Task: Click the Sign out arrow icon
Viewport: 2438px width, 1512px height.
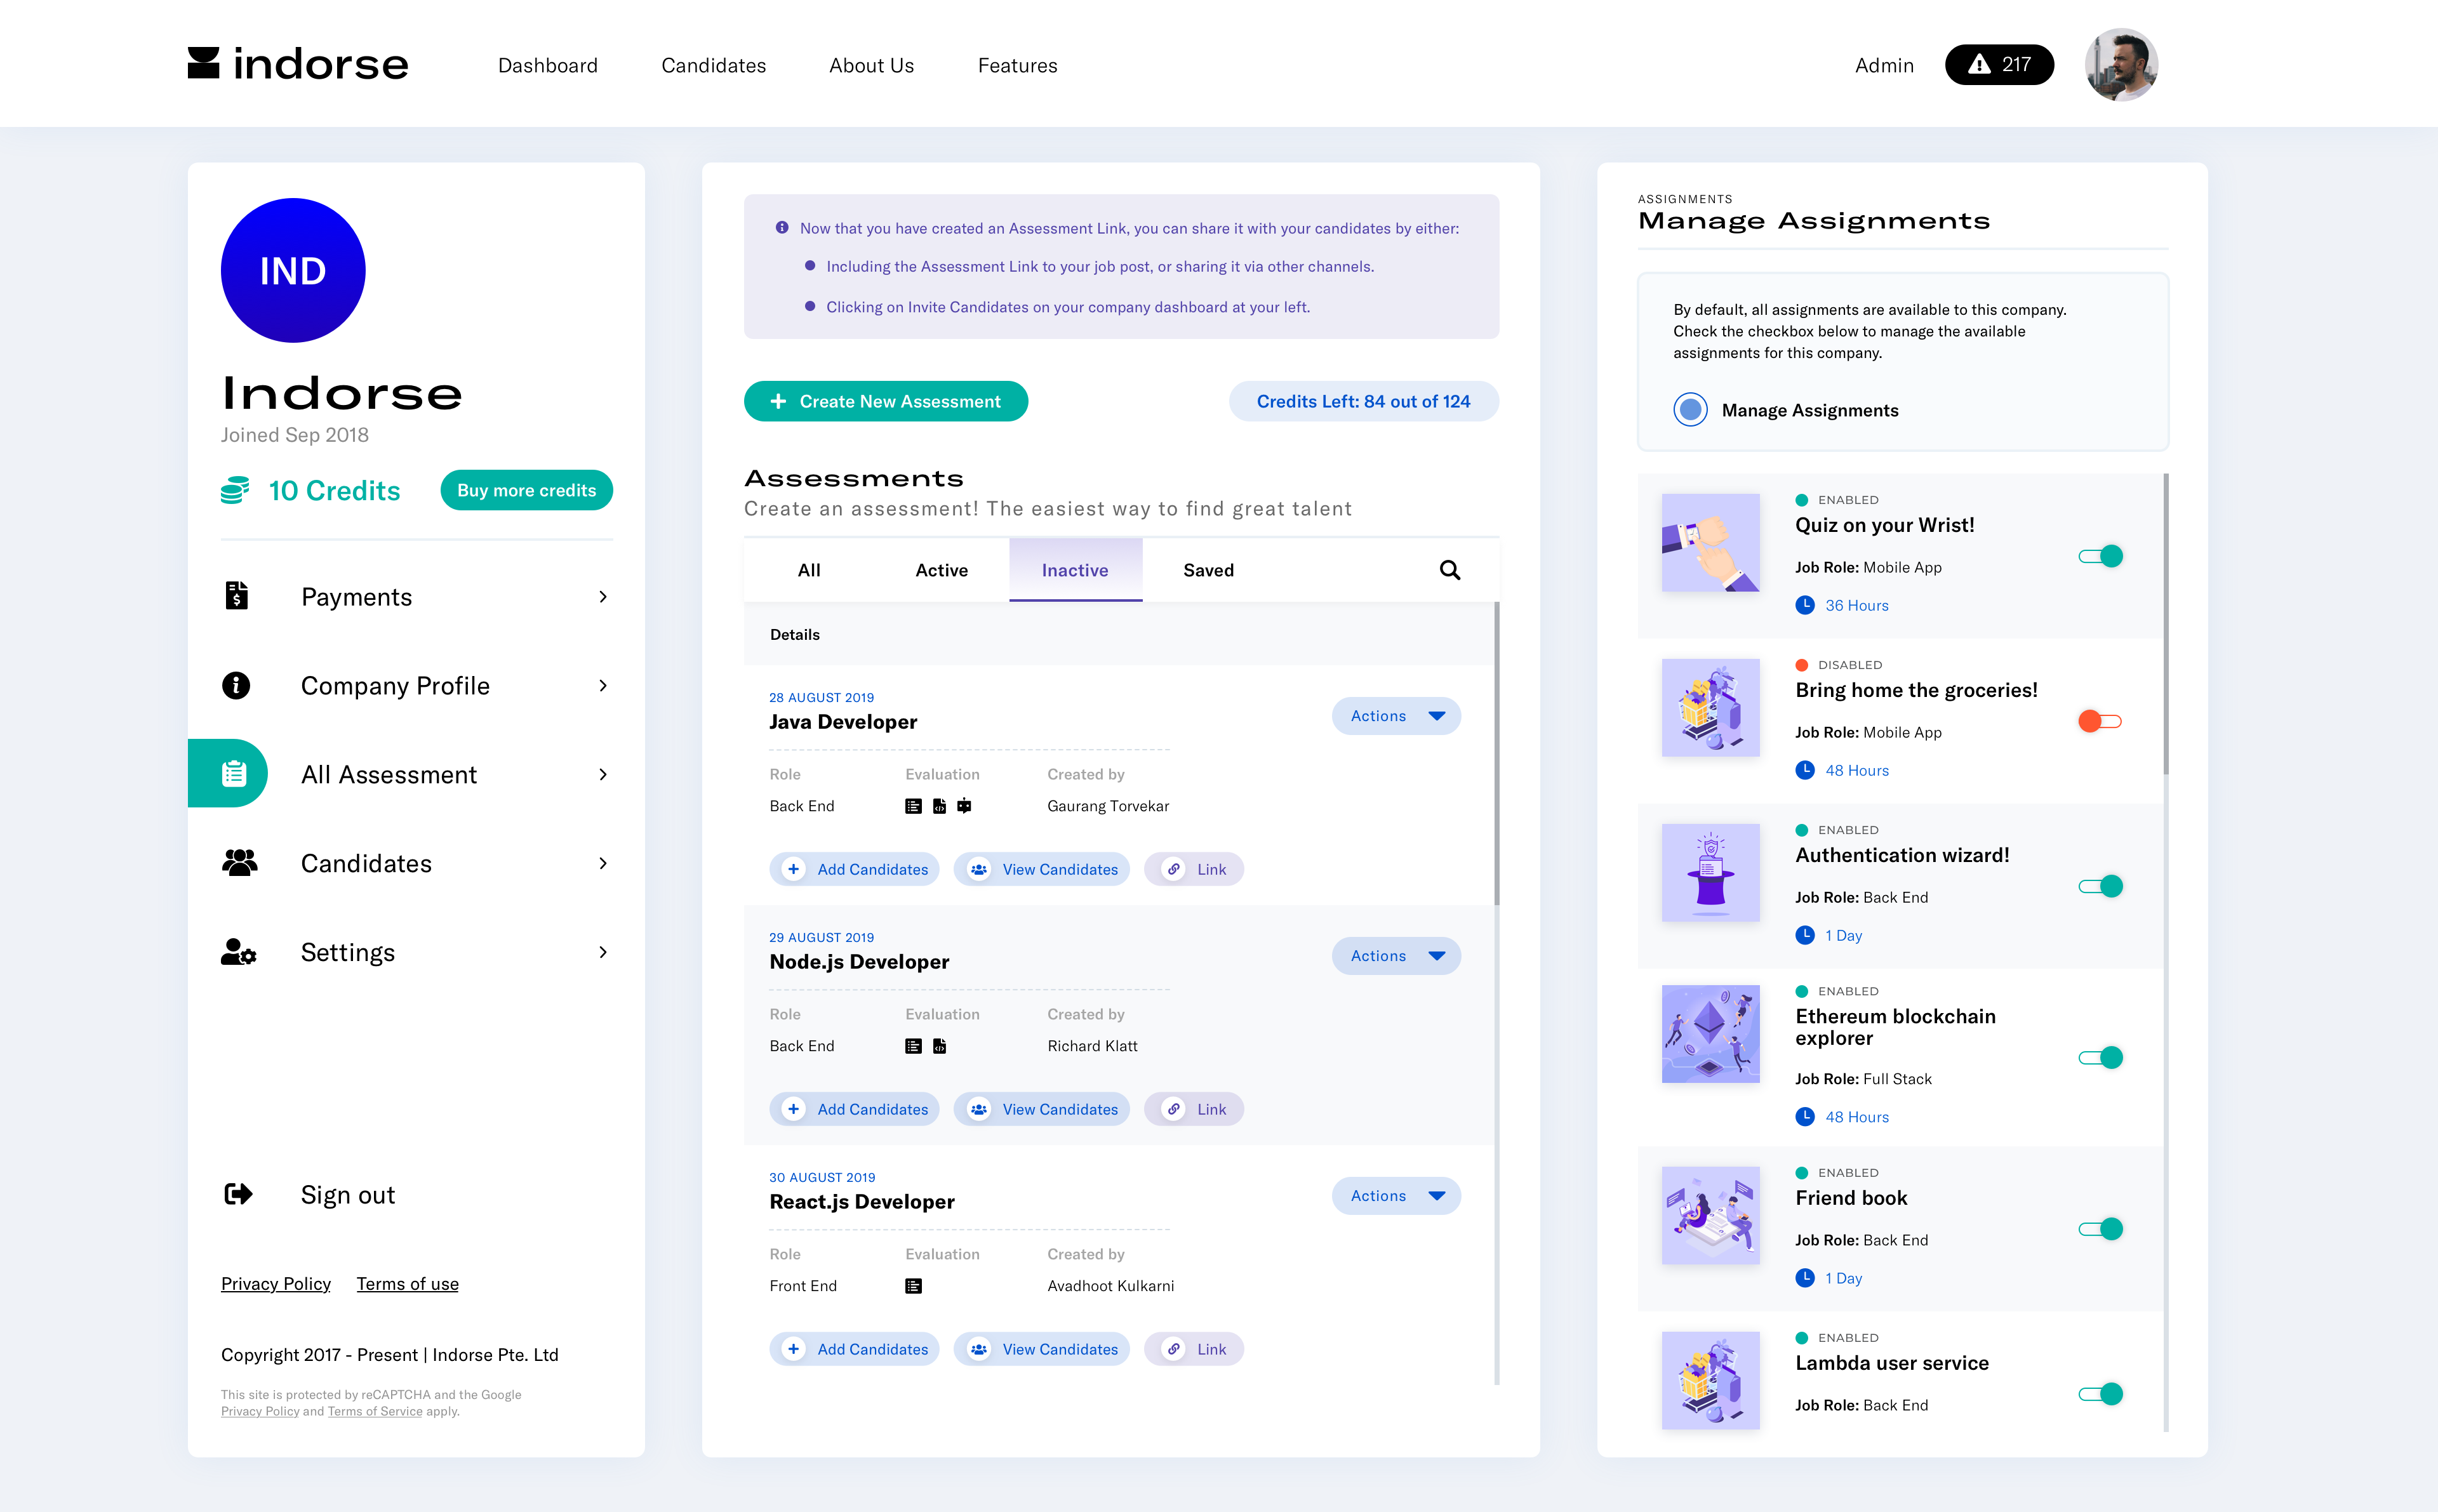Action: point(238,1194)
